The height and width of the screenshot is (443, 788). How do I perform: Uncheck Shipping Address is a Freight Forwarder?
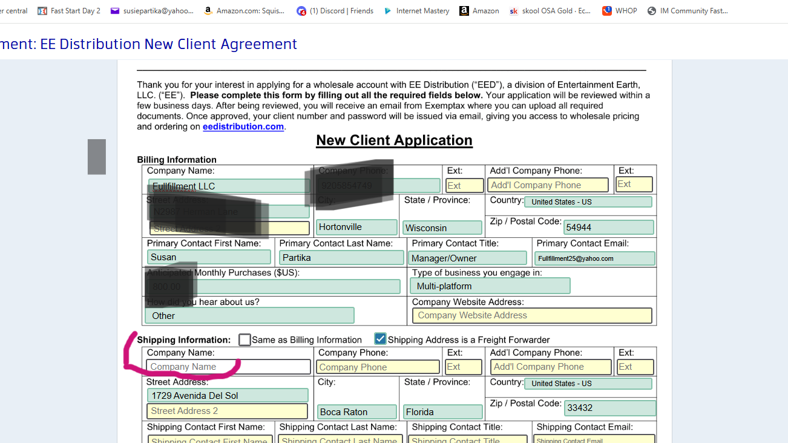[380, 339]
